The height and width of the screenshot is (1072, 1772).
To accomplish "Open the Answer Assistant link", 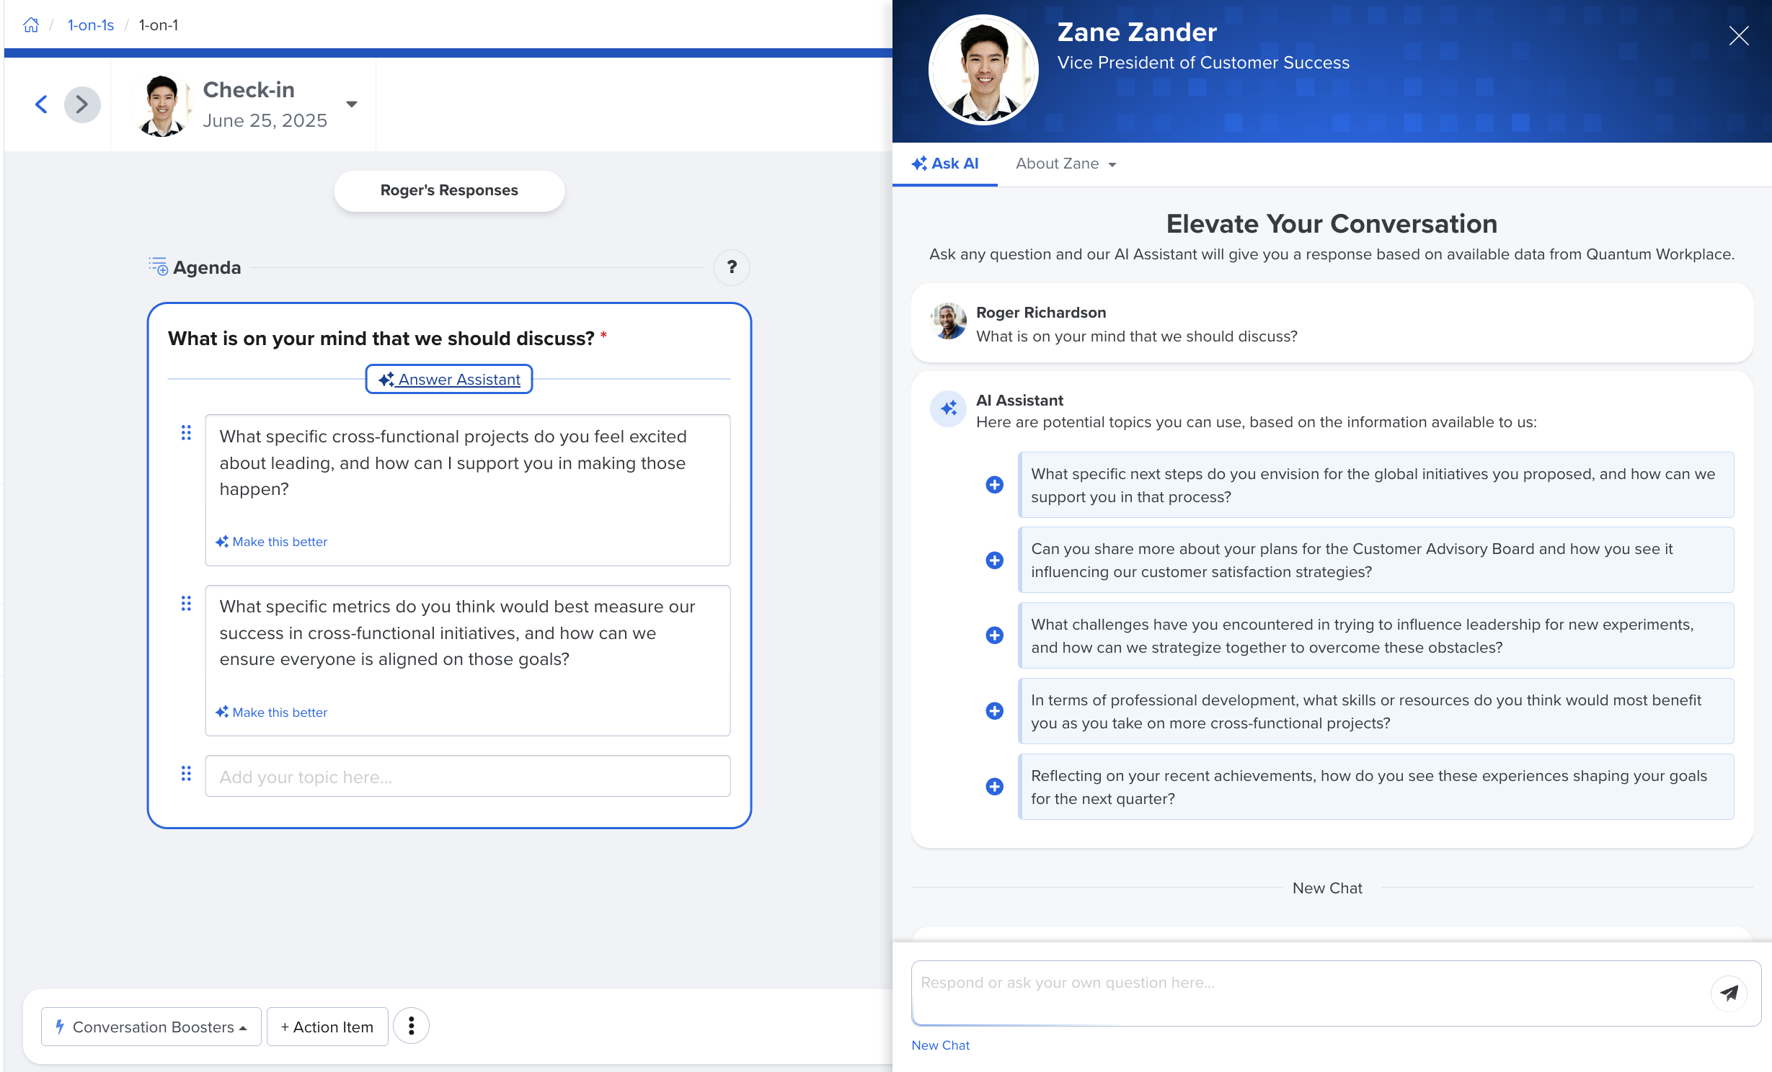I will tap(449, 379).
